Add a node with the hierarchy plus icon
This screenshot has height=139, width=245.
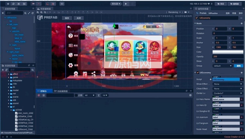pyautogui.click(x=3, y=13)
